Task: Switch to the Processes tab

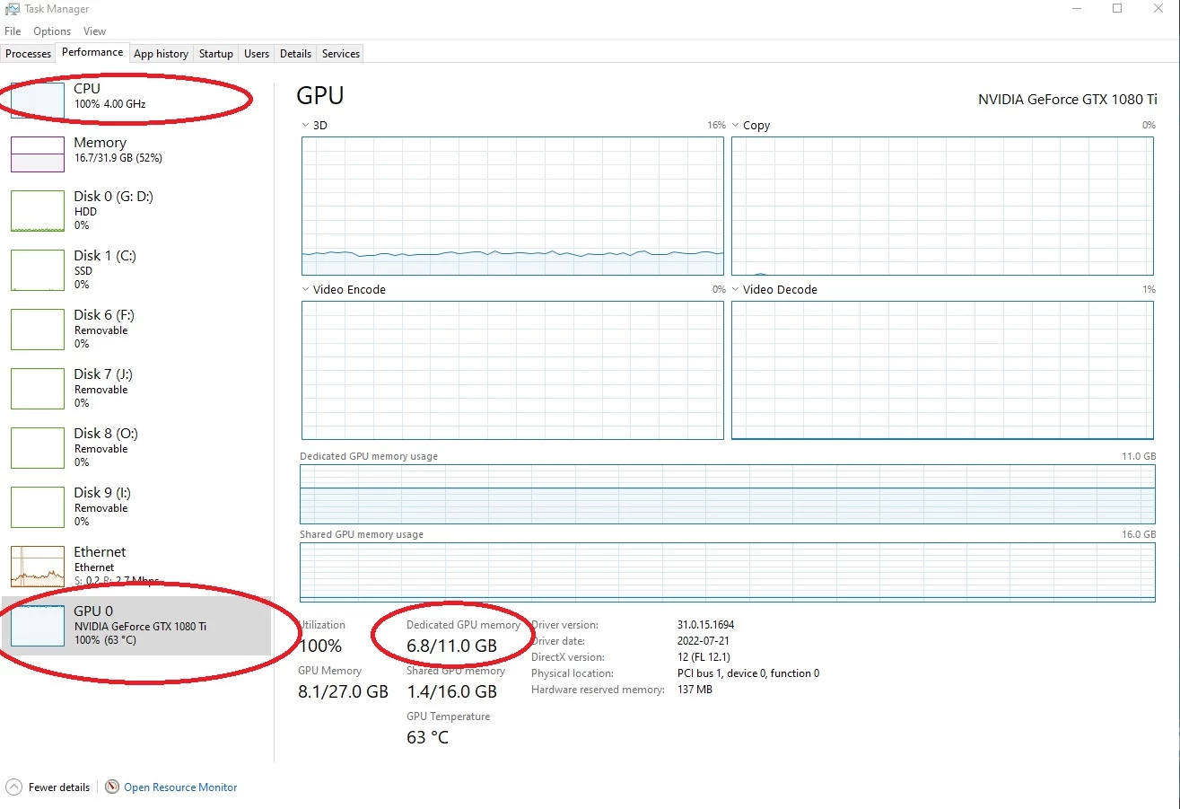Action: (x=28, y=54)
